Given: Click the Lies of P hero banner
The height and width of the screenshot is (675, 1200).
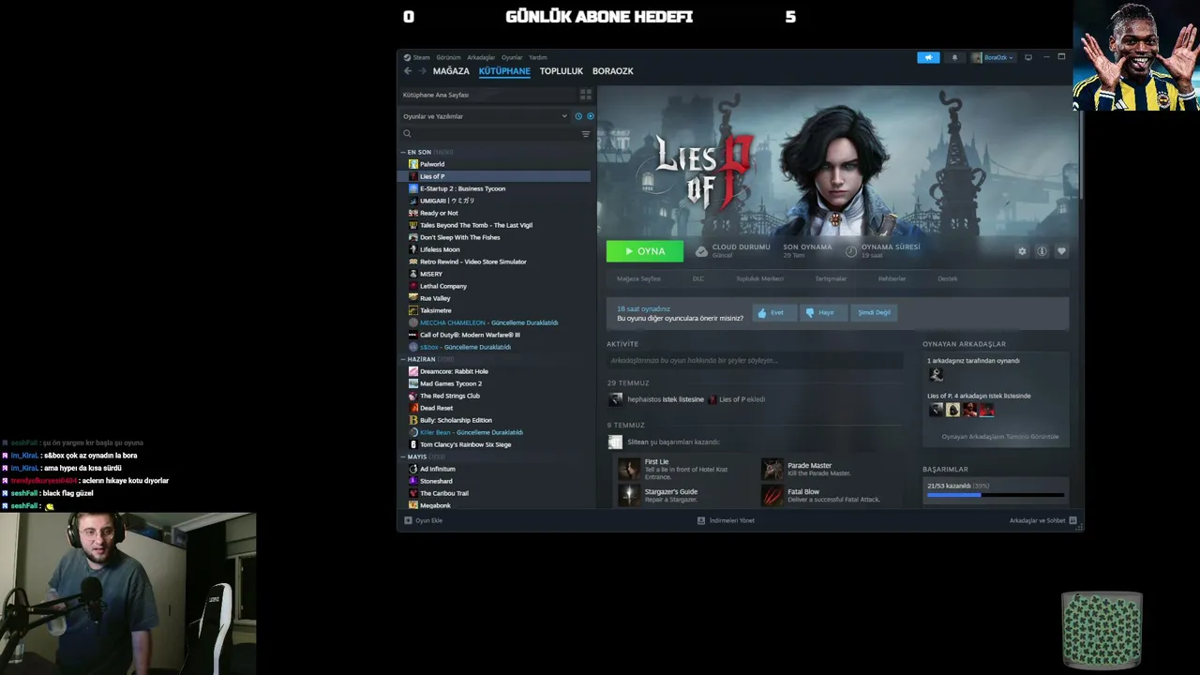Looking at the screenshot, I should 837,159.
